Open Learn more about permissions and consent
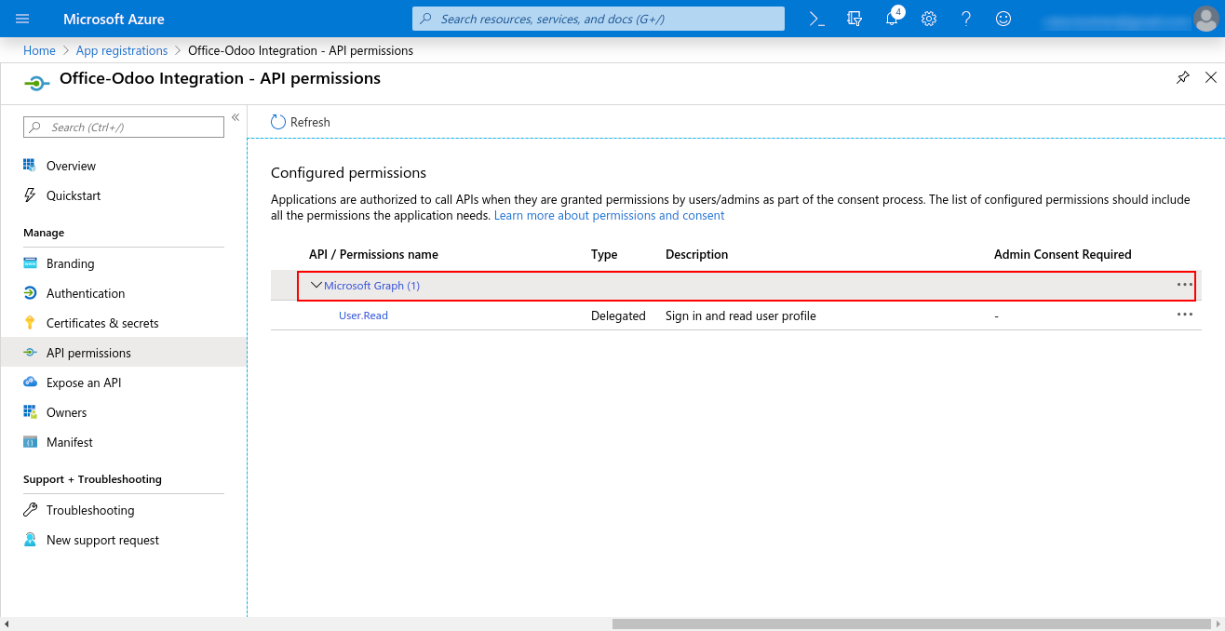 coord(609,215)
